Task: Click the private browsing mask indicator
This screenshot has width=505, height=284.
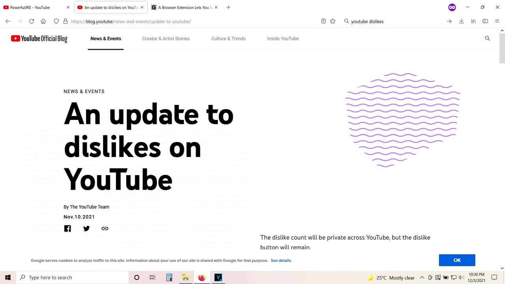Action: 452,7
